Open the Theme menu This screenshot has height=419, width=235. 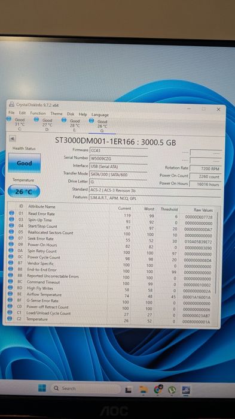pyautogui.click(x=56, y=113)
